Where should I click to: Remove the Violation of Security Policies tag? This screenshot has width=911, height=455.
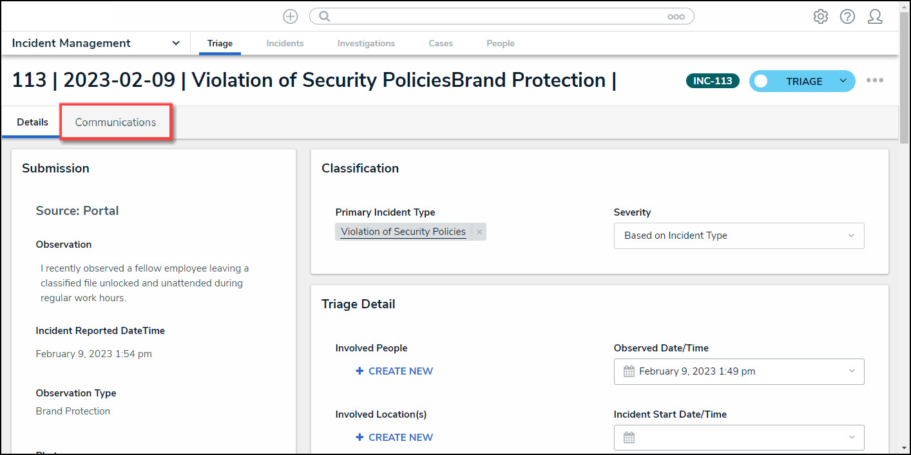(479, 232)
